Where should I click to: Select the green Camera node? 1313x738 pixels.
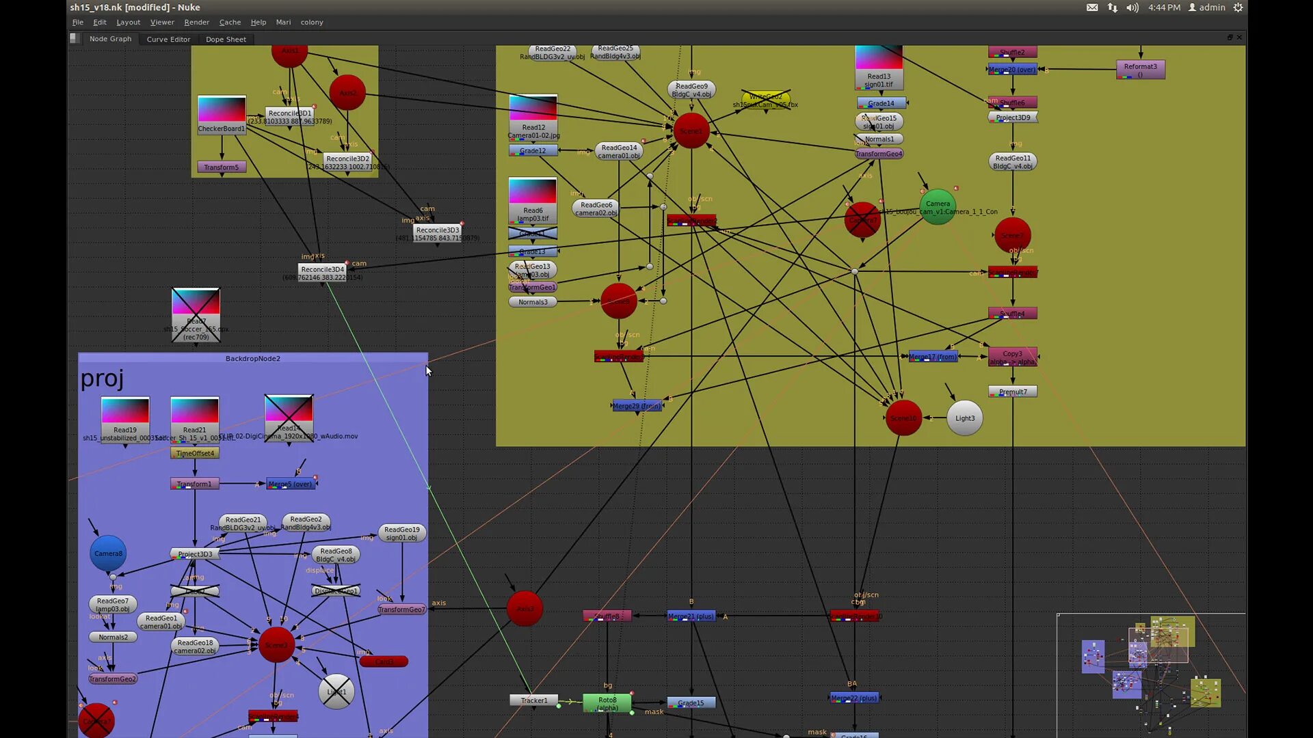coord(938,205)
